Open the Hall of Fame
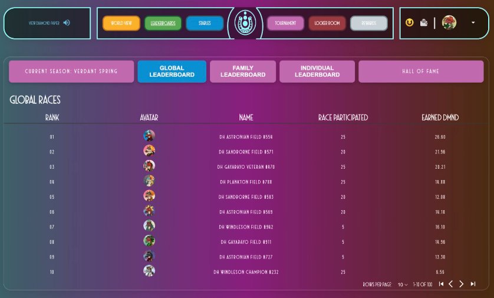 pos(421,71)
